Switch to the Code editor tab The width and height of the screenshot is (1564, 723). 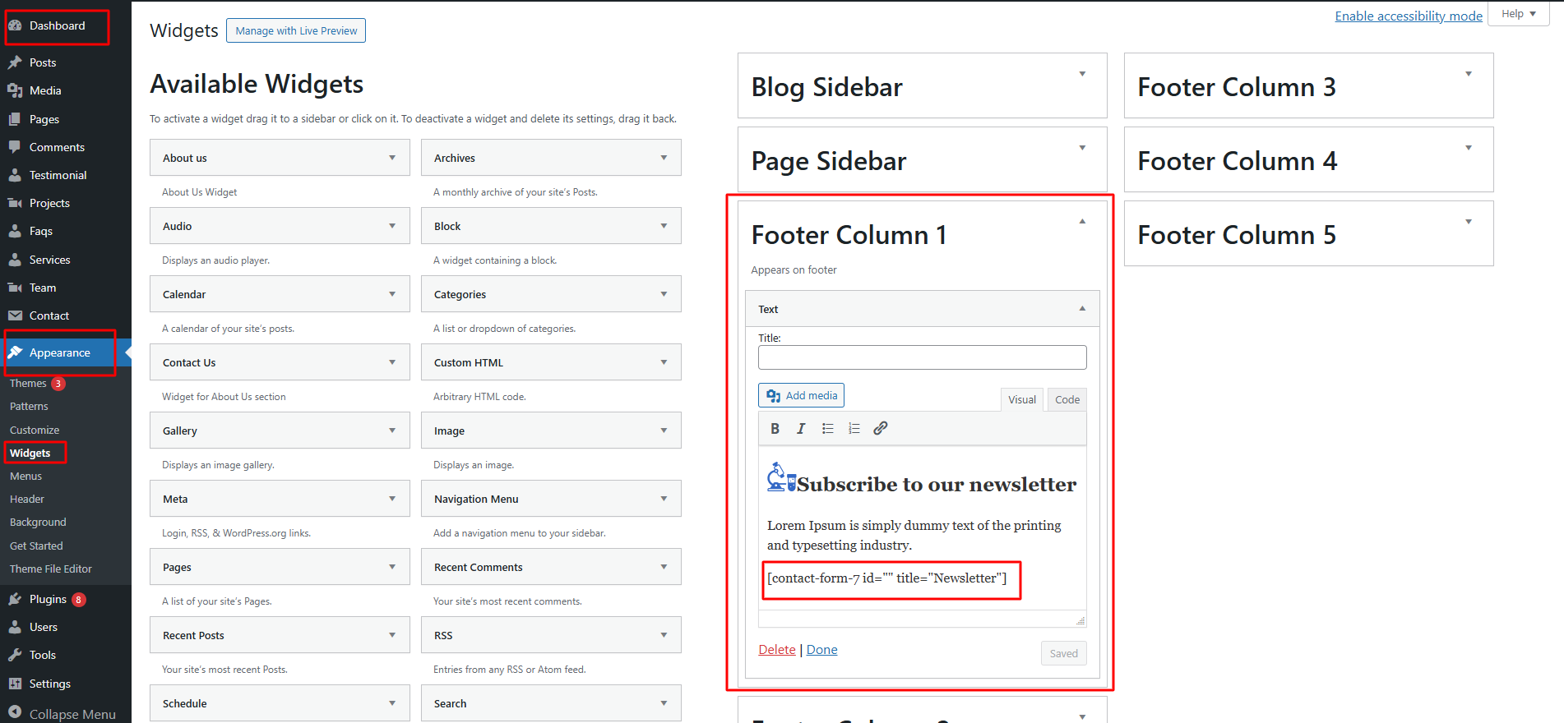point(1067,399)
